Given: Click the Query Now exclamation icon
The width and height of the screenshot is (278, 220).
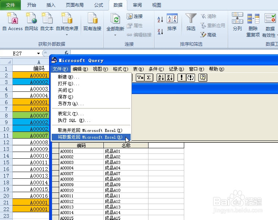Looking at the screenshot, I should tap(182, 78).
